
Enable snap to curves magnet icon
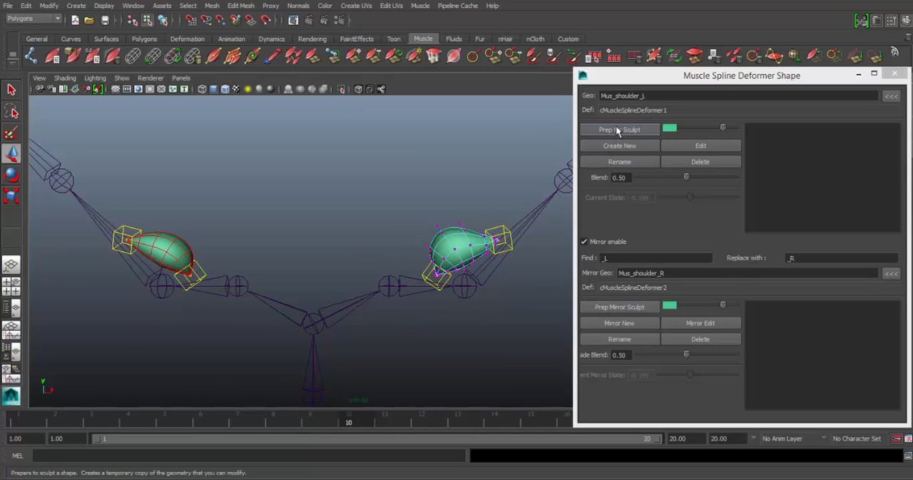205,20
